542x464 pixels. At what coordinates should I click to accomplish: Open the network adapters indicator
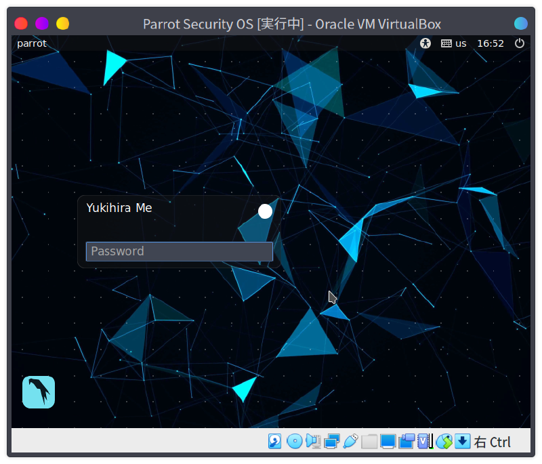(x=331, y=442)
